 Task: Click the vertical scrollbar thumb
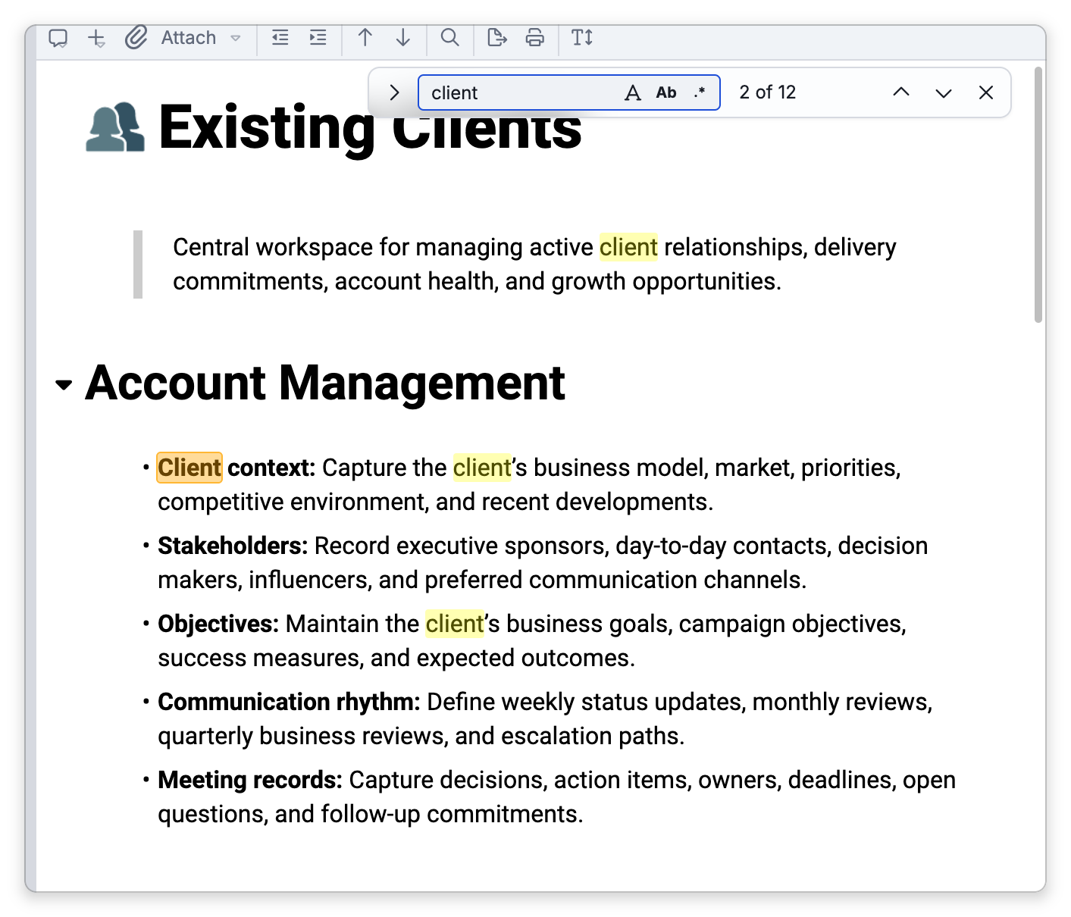1039,195
